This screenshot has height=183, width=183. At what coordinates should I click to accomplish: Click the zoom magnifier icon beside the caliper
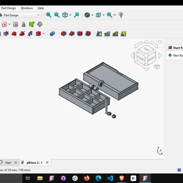109,15
